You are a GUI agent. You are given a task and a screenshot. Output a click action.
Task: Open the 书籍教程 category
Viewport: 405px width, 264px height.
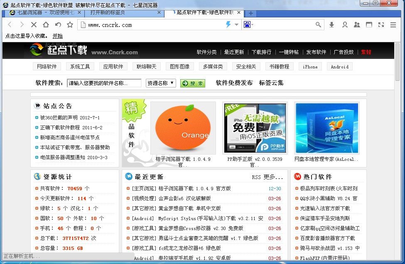pyautogui.click(x=280, y=66)
